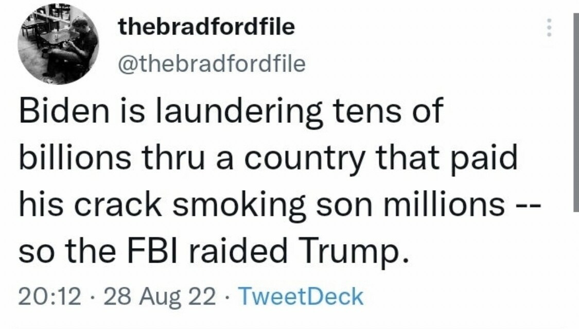The height and width of the screenshot is (329, 579).
Task: Click the @thebradfordfile handle
Action: [x=212, y=64]
